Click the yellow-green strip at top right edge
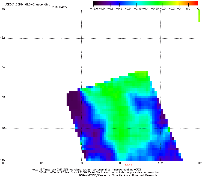The width and height of the screenshot is (202, 177). click(x=199, y=16)
